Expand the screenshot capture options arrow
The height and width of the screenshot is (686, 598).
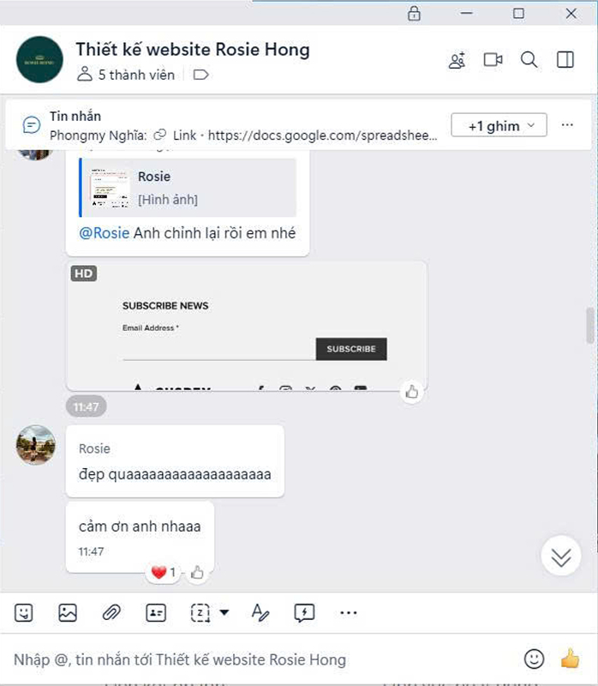(x=224, y=612)
